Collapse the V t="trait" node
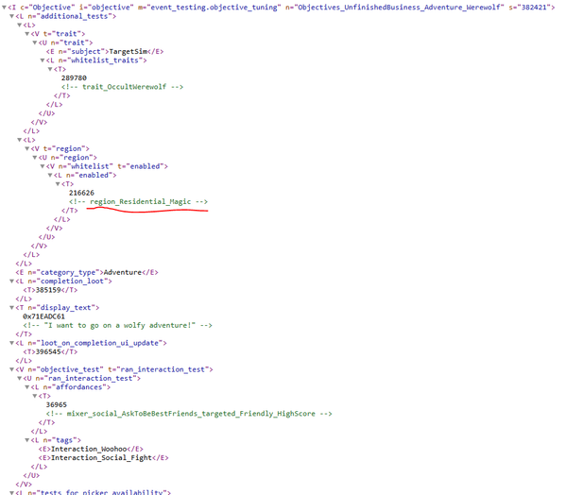 27,34
